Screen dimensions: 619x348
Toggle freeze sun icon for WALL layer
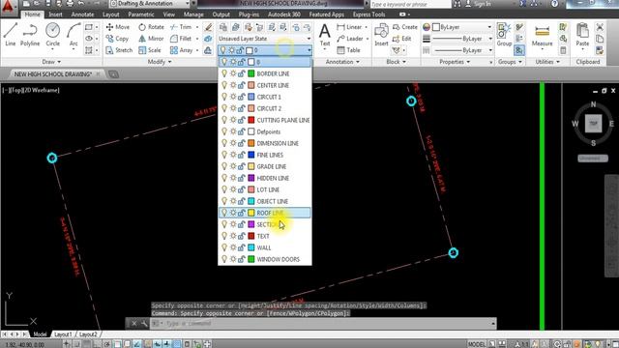pos(233,247)
